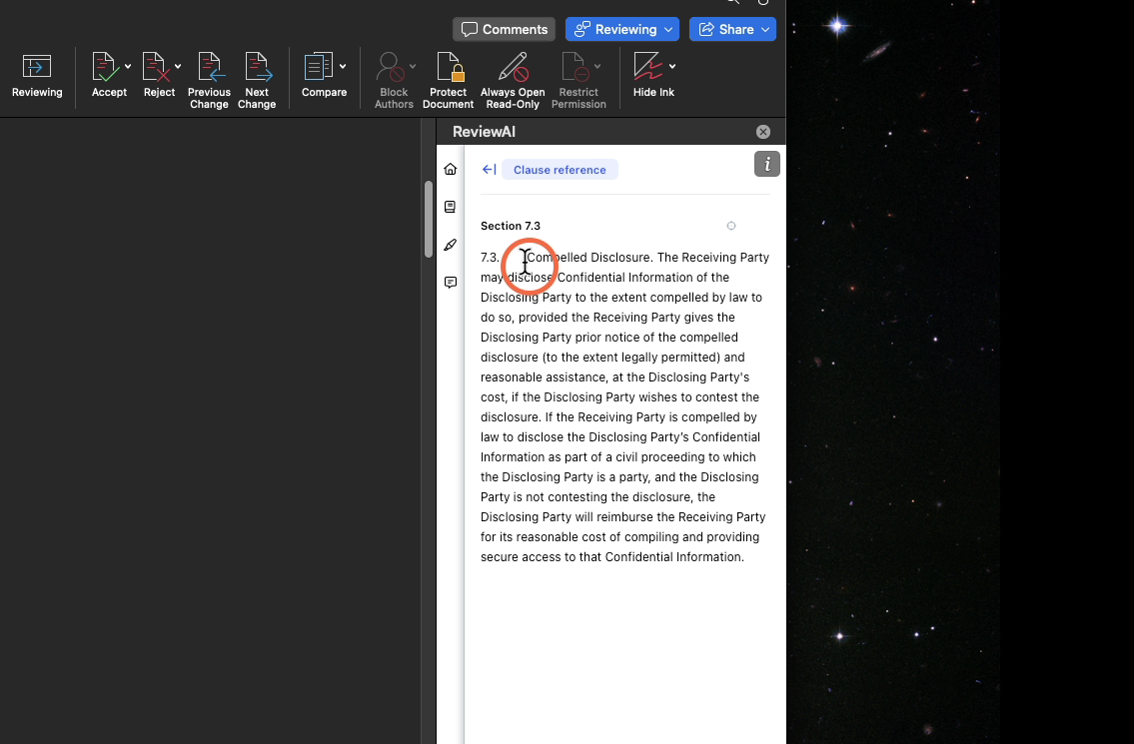The height and width of the screenshot is (744, 1134).
Task: Open the Accept options dropdown arrow
Action: point(128,67)
